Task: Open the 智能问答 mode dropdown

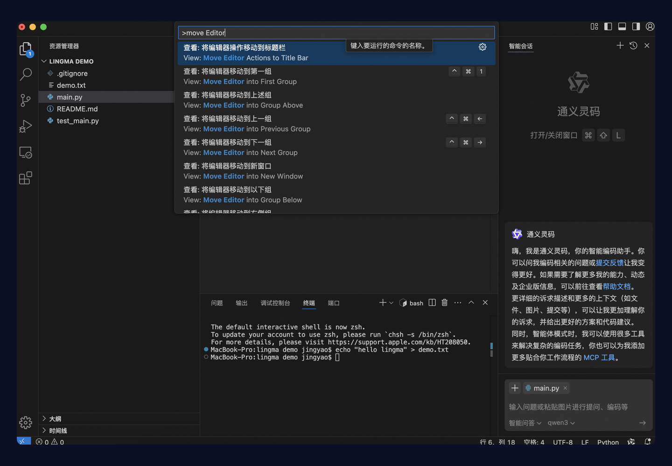Action: click(x=525, y=423)
